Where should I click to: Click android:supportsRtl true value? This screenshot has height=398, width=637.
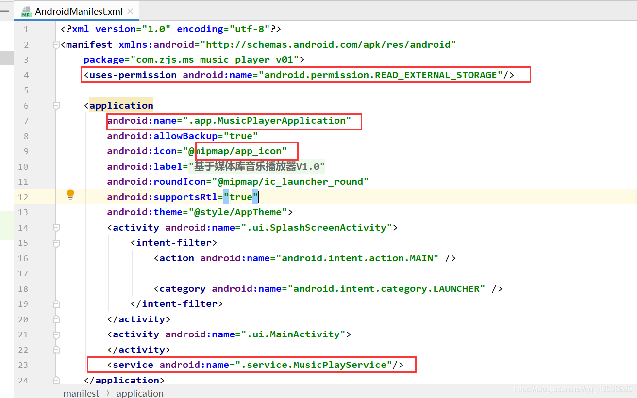(x=241, y=197)
